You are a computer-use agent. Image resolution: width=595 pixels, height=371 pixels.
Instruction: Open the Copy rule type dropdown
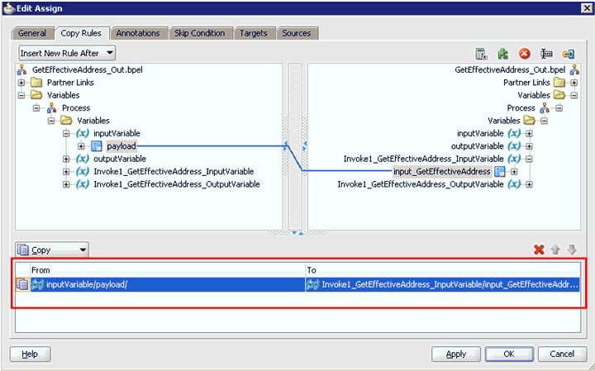(52, 250)
